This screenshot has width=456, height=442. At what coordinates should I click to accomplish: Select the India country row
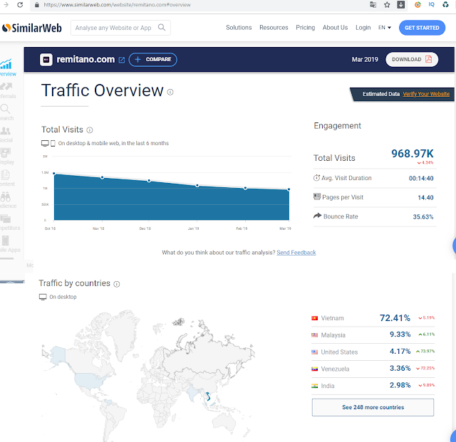pyautogui.click(x=373, y=386)
